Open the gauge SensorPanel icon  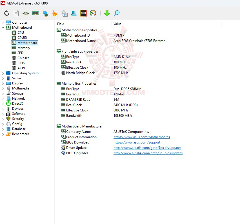coord(93,13)
